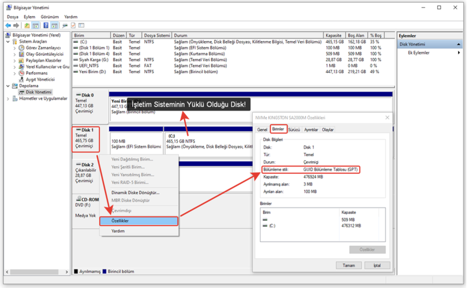The width and height of the screenshot is (468, 288).
Task: Open Aygıt Yöneticisi from the tree
Action: (x=40, y=79)
